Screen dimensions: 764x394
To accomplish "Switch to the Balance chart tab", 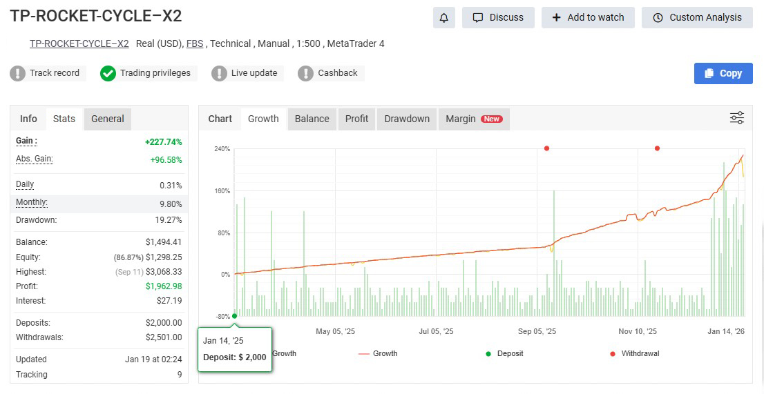I will pos(312,119).
